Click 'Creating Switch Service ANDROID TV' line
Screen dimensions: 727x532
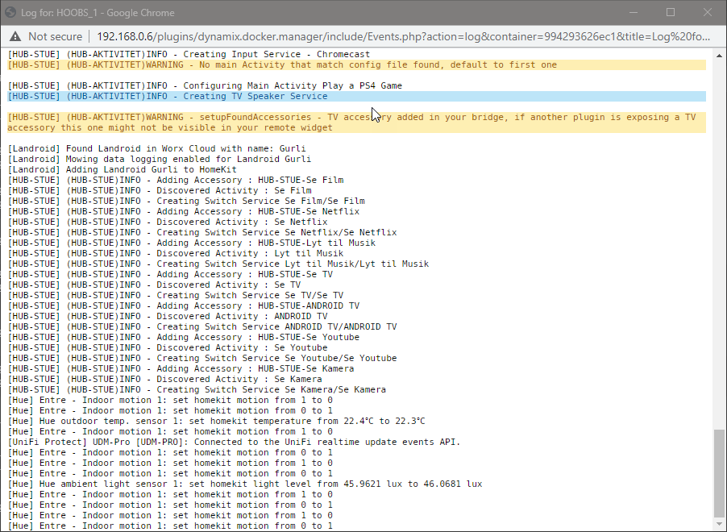[x=202, y=327]
